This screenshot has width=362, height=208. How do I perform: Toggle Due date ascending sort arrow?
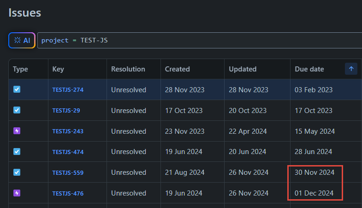351,69
